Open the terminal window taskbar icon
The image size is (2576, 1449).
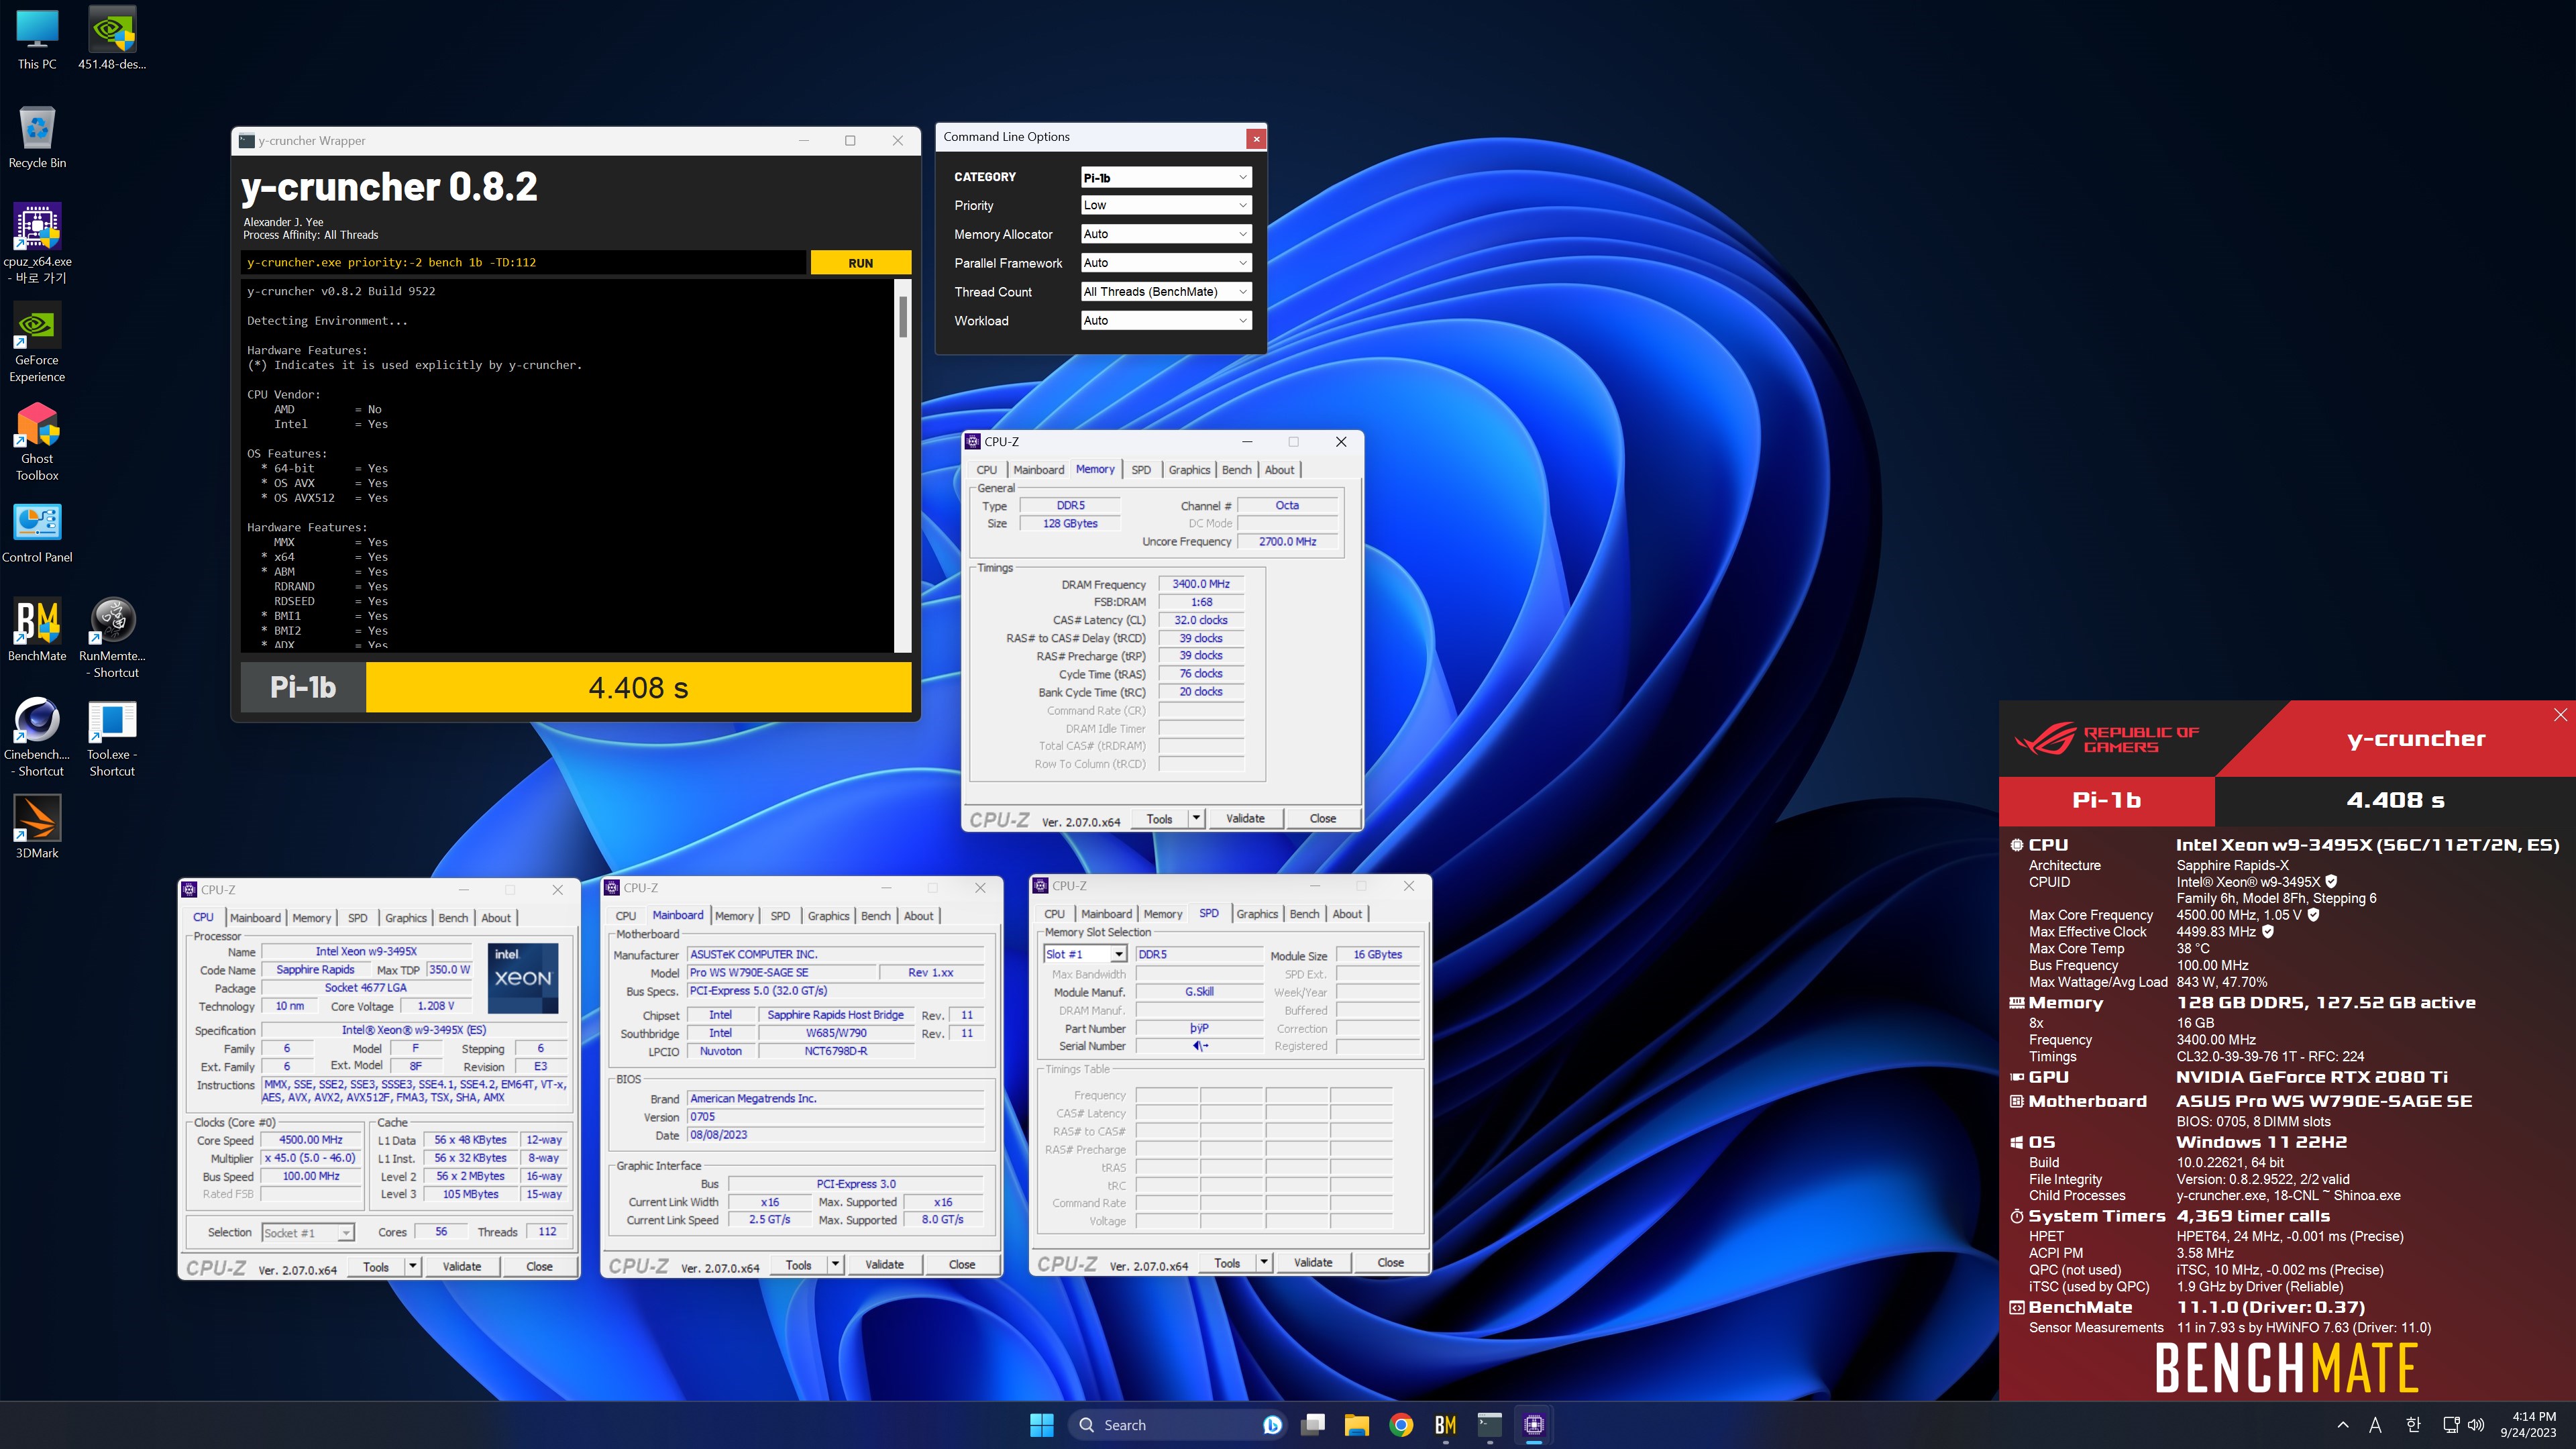pyautogui.click(x=1490, y=1425)
